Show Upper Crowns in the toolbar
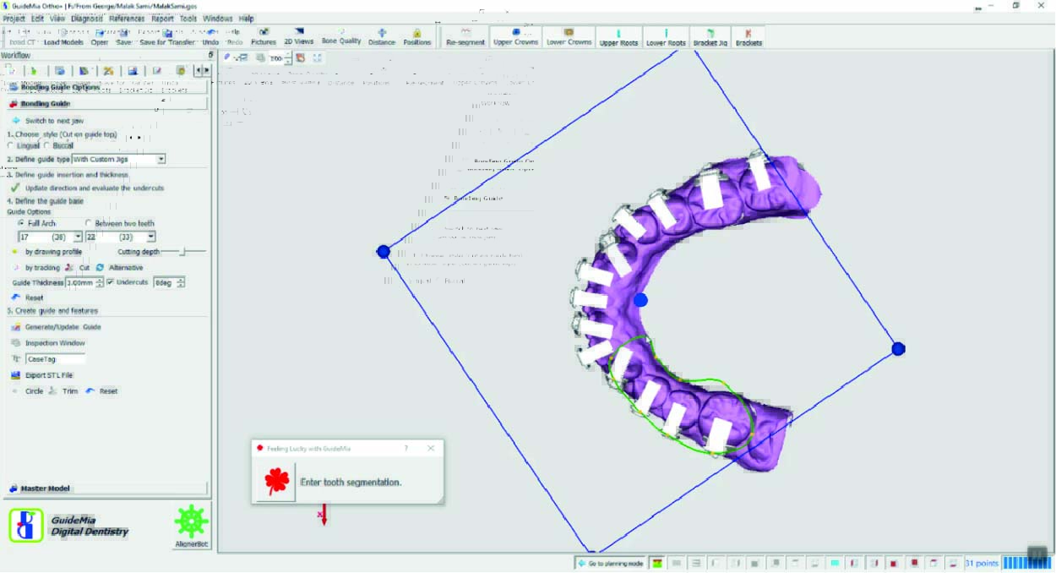1056x573 pixels. tap(515, 36)
